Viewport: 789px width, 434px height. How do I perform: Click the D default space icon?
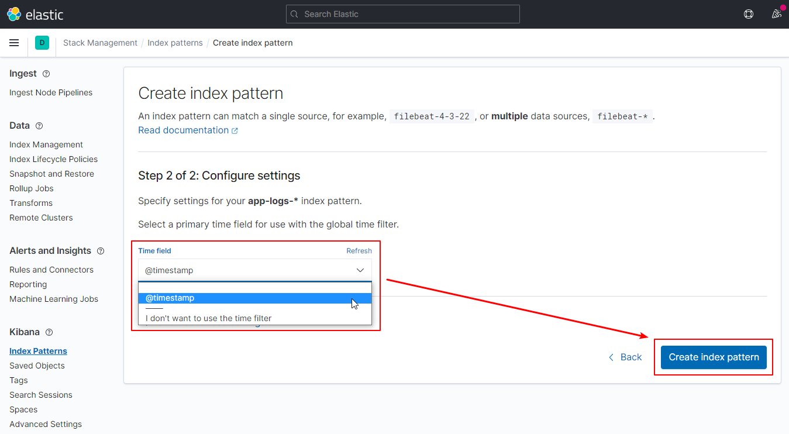coord(42,43)
